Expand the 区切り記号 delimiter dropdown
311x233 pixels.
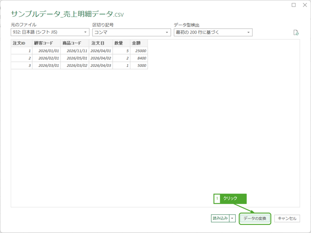132,32
